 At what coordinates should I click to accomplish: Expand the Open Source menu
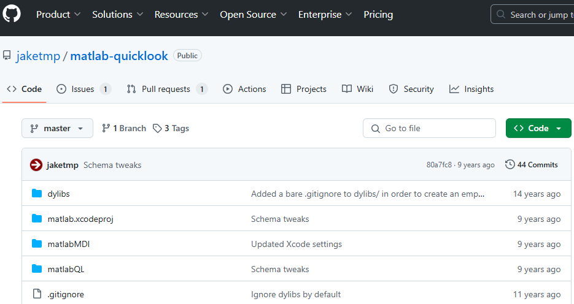click(254, 14)
